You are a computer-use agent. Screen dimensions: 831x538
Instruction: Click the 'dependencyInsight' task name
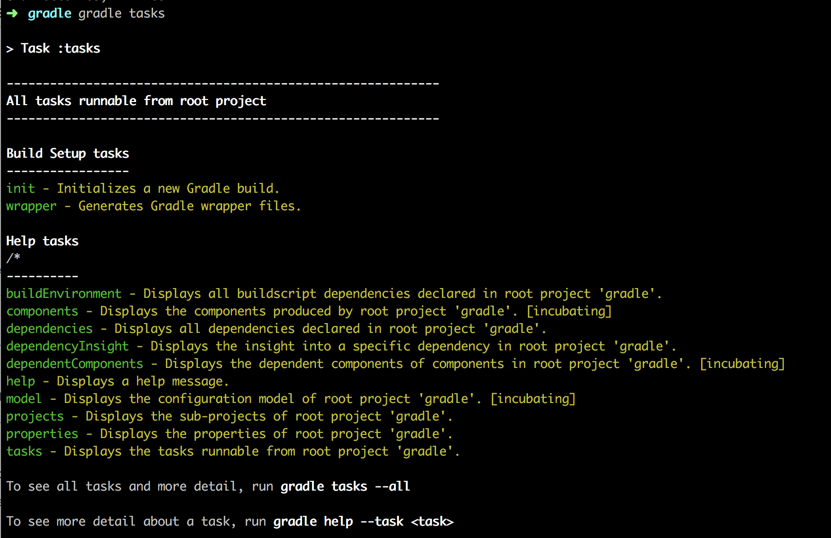point(68,347)
